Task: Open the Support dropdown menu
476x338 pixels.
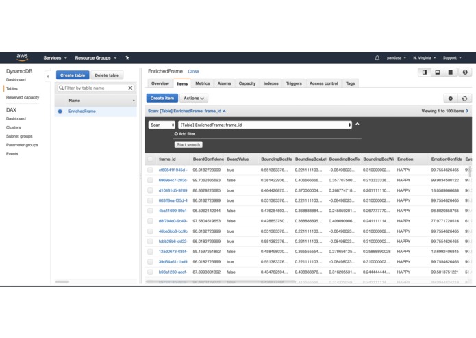Action: [452, 57]
